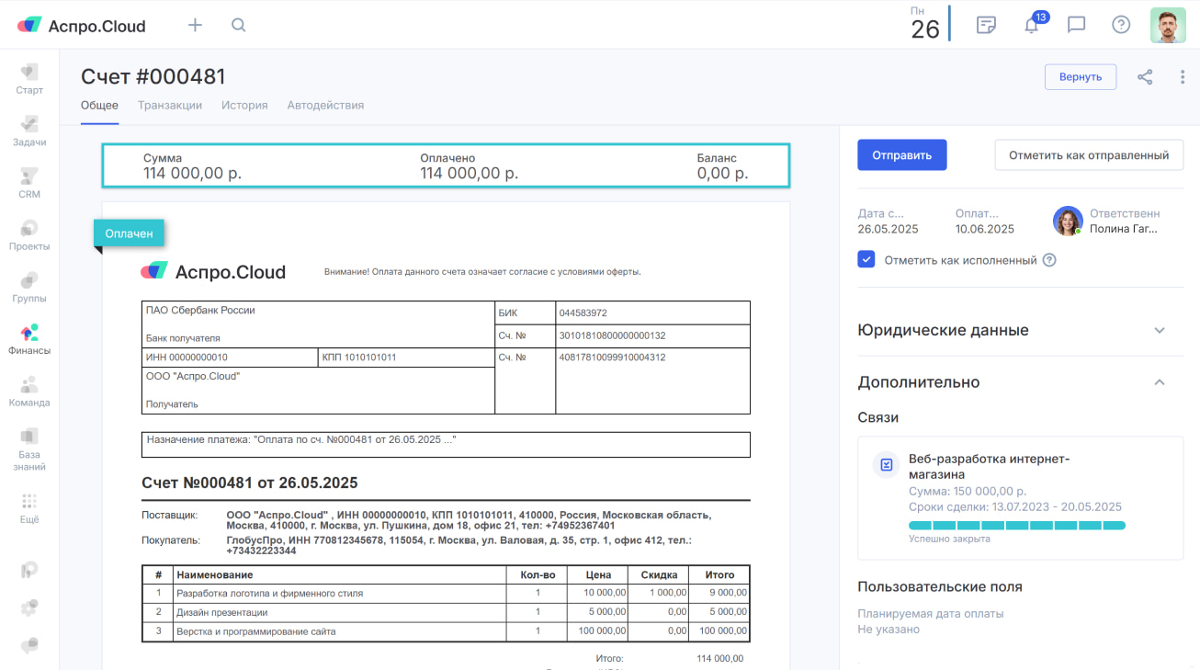The height and width of the screenshot is (670, 1200).
Task: Open the chat messages icon
Action: 1076,26
